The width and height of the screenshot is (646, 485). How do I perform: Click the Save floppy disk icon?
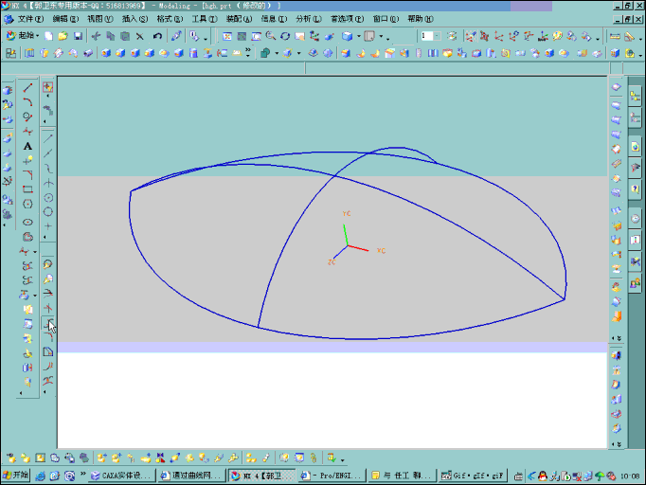pyautogui.click(x=78, y=36)
